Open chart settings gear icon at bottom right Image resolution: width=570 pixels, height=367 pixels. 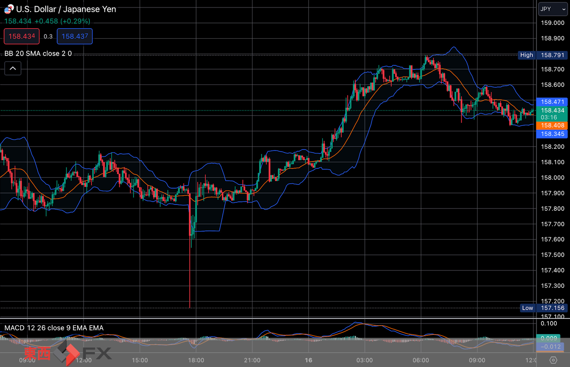(553, 360)
